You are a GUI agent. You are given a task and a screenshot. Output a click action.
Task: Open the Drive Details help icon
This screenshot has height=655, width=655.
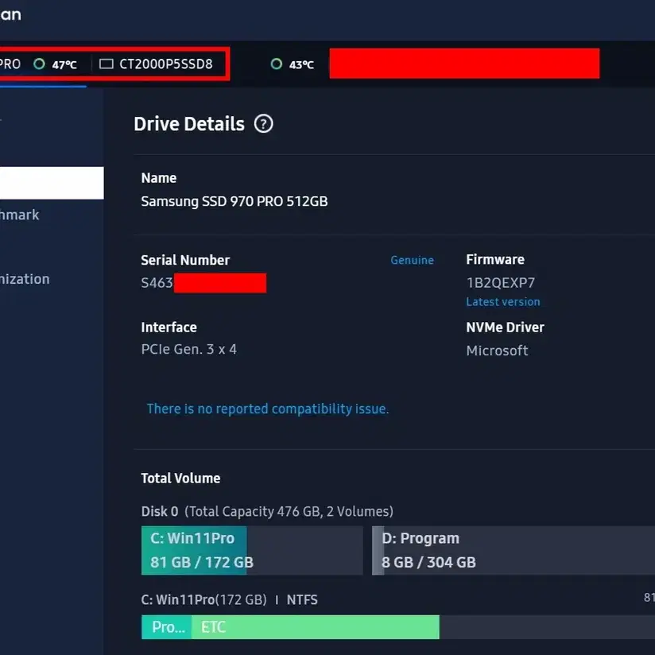click(x=264, y=124)
